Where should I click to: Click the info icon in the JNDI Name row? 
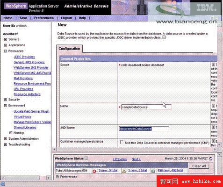(214, 127)
